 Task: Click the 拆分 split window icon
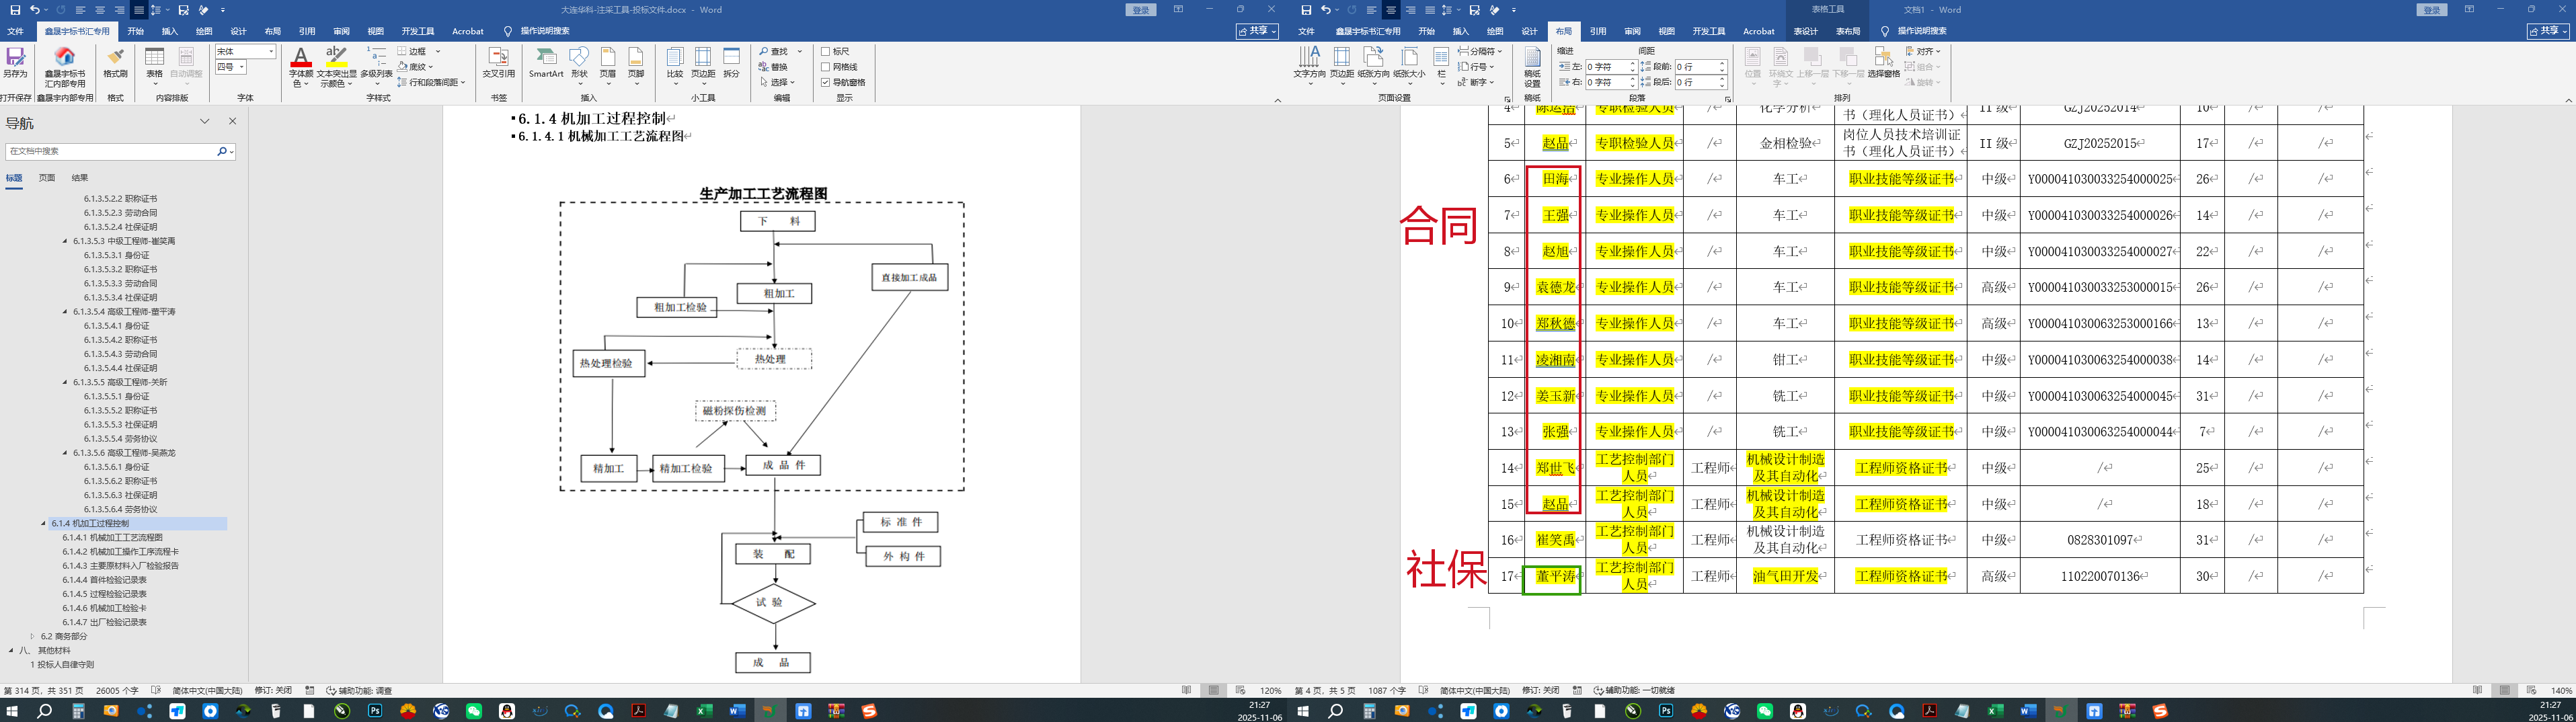pyautogui.click(x=732, y=63)
